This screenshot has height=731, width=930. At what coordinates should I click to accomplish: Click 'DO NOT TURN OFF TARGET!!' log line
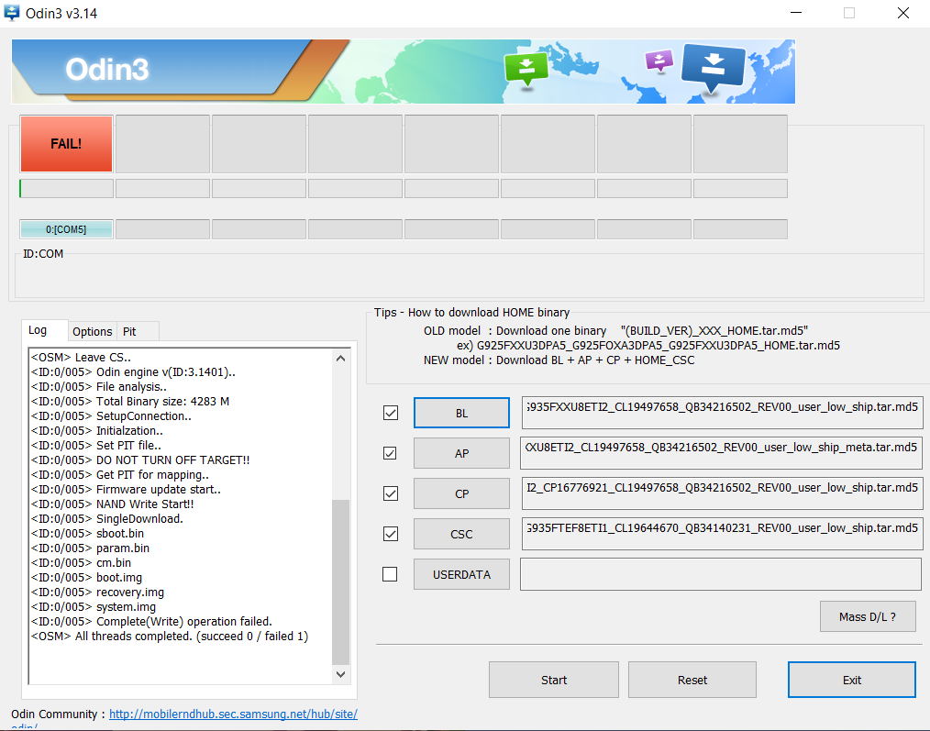pos(140,460)
